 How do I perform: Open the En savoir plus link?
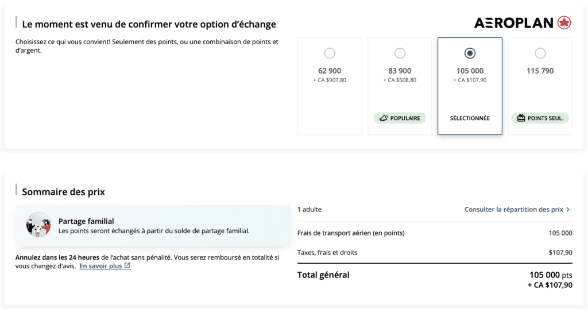[x=100, y=266]
